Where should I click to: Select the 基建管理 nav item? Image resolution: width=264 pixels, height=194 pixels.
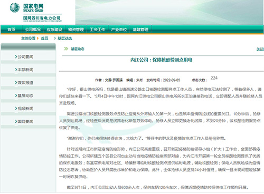point(140,30)
